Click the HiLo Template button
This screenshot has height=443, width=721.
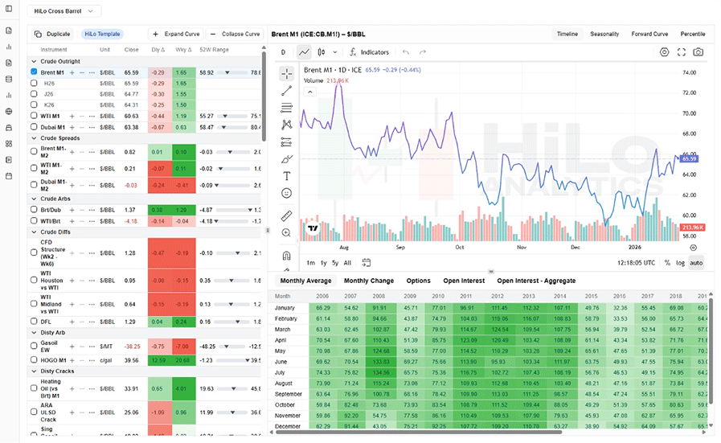[x=102, y=34]
